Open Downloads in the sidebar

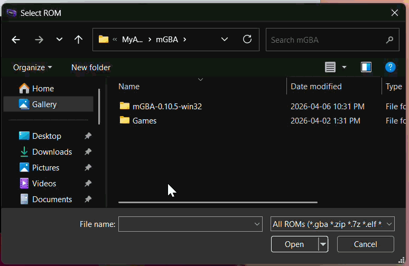[x=52, y=152]
